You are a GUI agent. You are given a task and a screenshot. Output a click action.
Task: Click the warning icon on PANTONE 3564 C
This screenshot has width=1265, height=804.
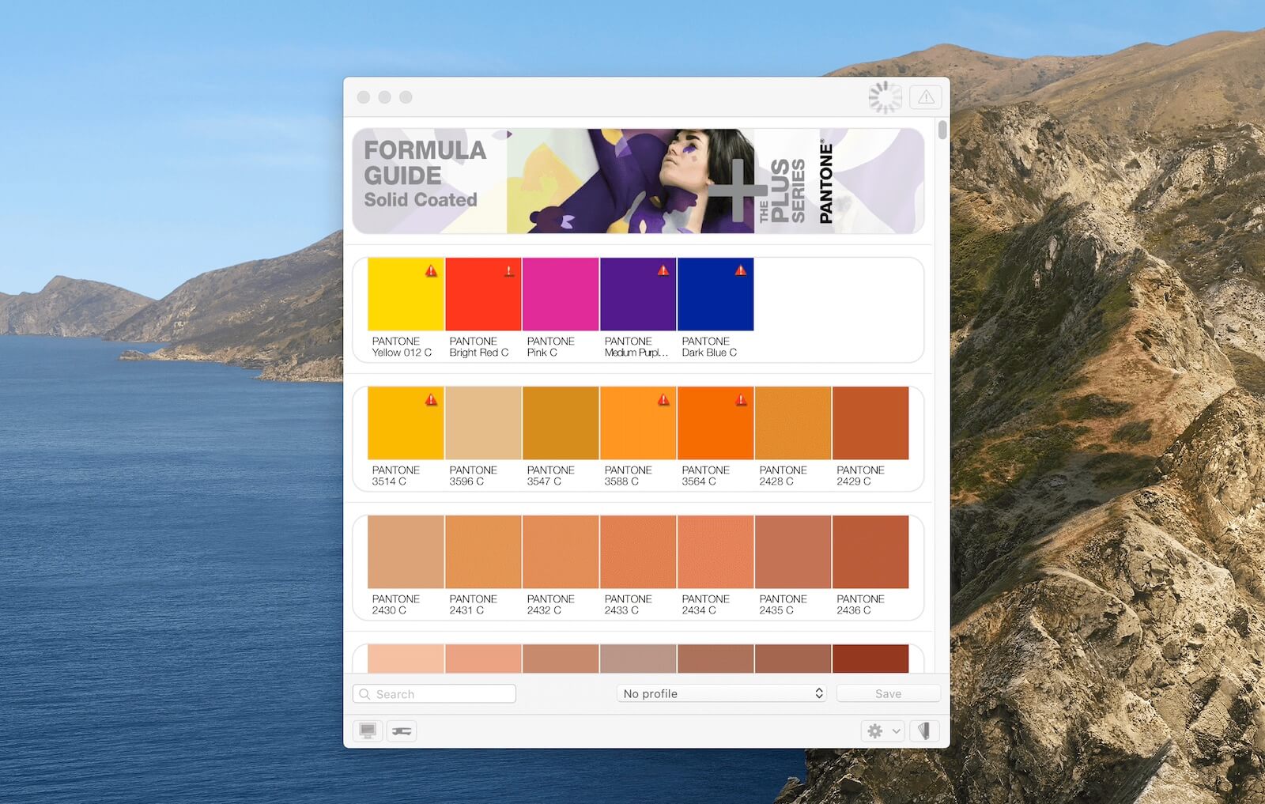pos(741,399)
